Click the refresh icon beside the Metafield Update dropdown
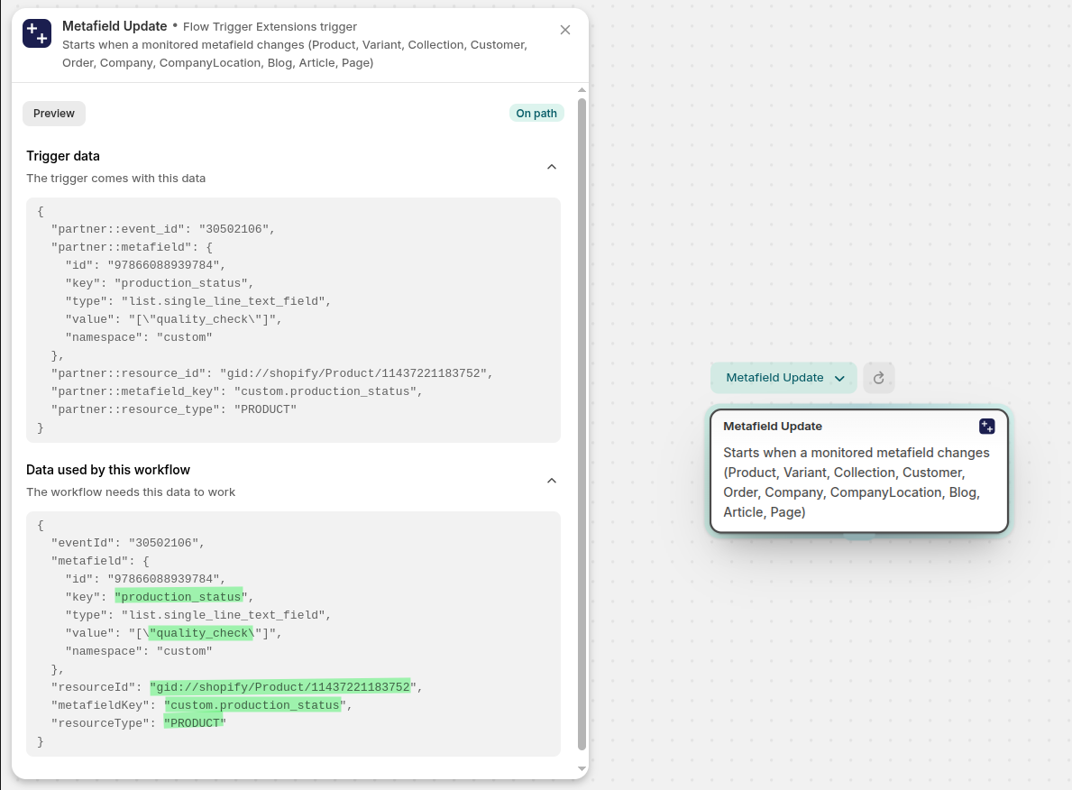This screenshot has height=790, width=1072. click(x=879, y=378)
